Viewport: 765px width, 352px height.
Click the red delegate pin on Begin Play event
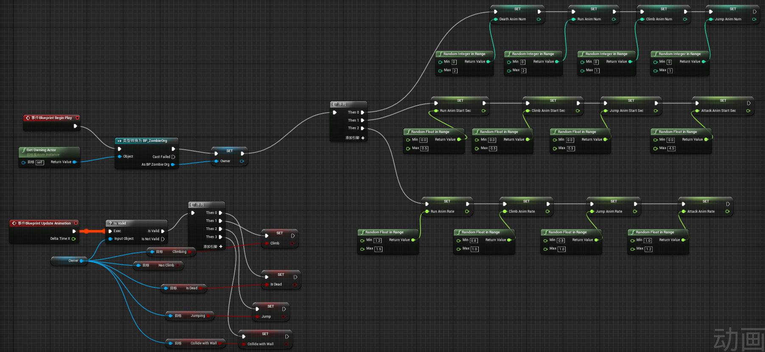(78, 118)
